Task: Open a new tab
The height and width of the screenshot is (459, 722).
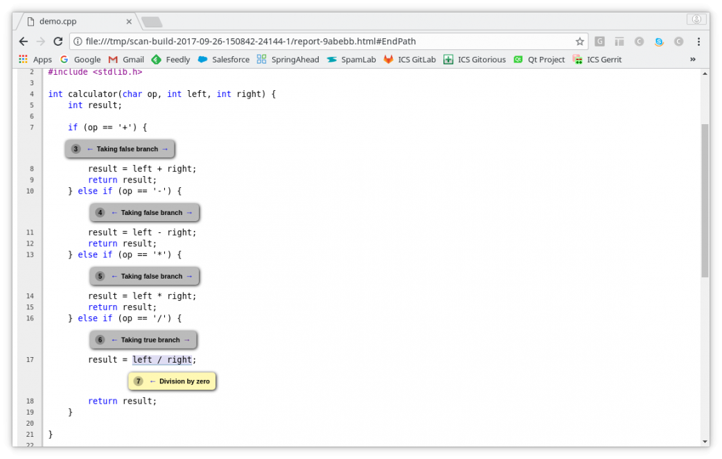Action: point(151,22)
